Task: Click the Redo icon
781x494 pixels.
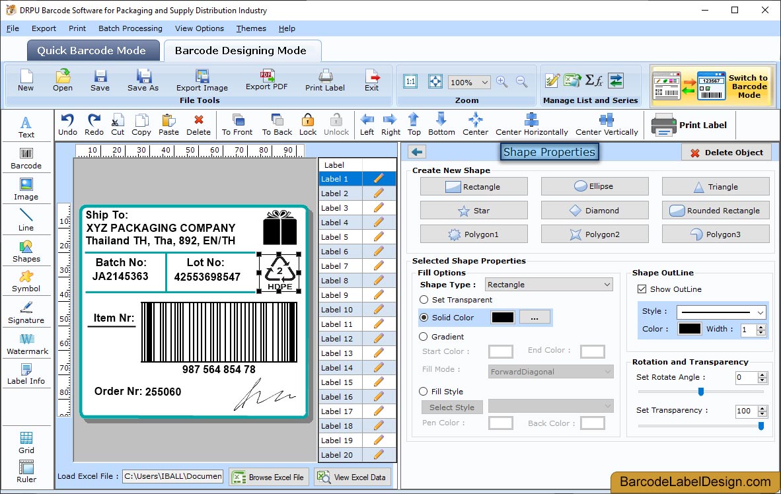Action: point(94,125)
